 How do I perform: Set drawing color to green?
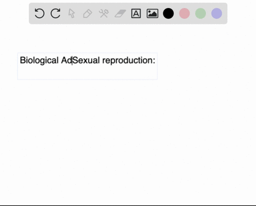click(201, 13)
